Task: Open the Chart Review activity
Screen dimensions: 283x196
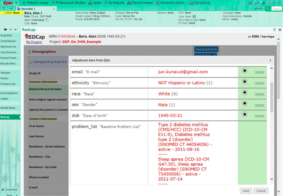Action: (x=10, y=41)
